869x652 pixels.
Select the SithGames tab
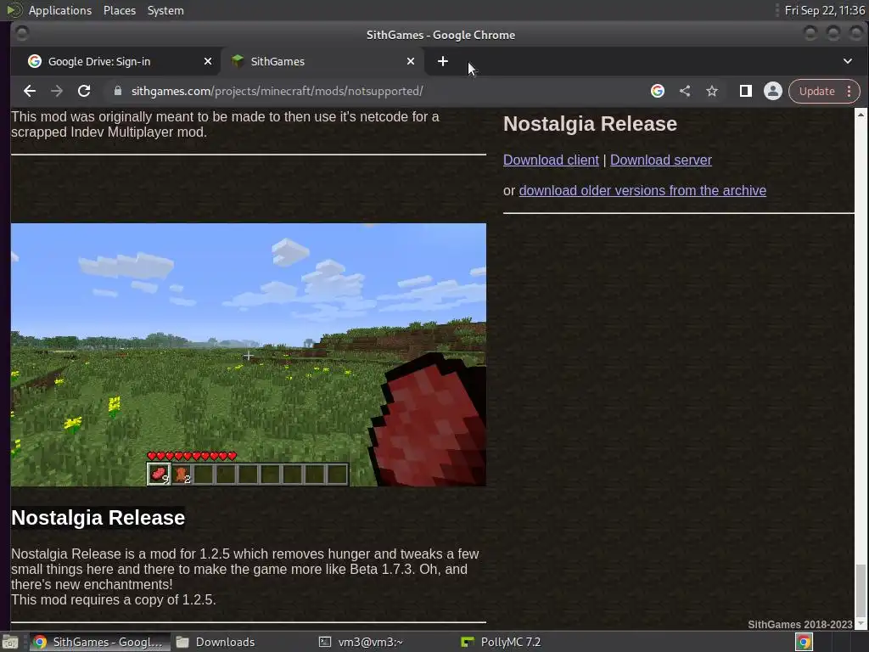click(322, 61)
